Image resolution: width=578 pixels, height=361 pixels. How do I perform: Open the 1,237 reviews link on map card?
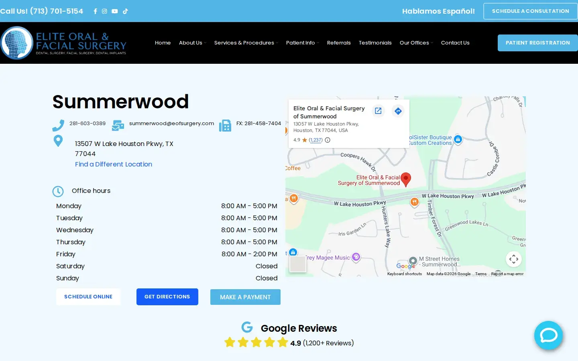pos(316,140)
